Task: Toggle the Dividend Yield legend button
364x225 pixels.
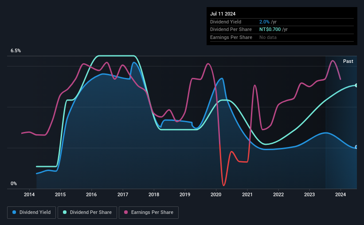Action: click(x=31, y=212)
